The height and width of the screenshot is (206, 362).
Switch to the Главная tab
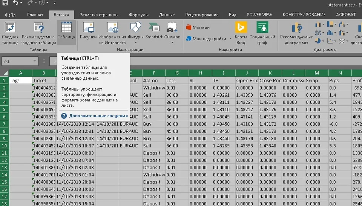35,15
